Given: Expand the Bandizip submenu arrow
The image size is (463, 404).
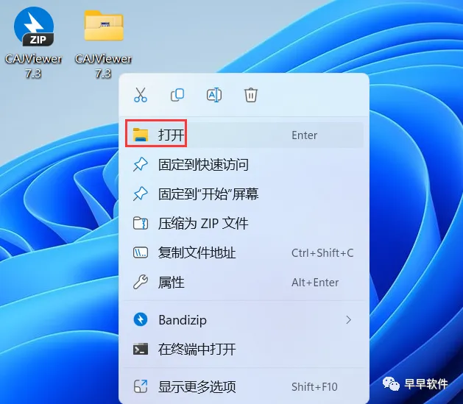Looking at the screenshot, I should point(349,320).
